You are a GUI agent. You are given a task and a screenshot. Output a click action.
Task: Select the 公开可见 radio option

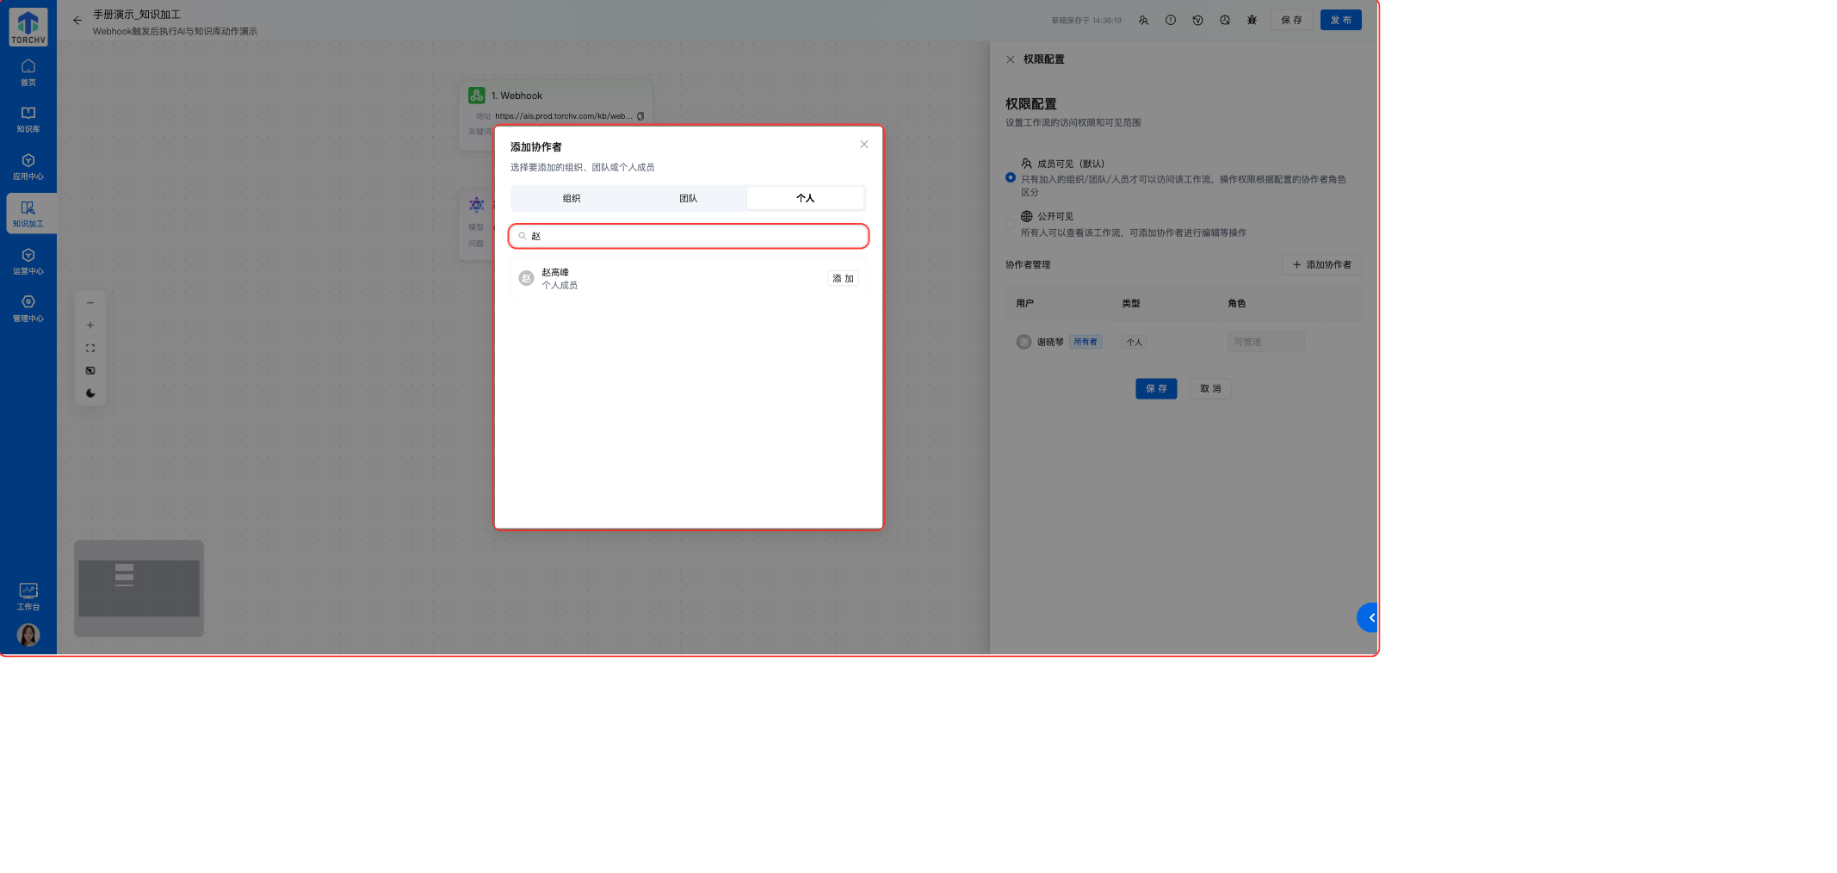click(x=1011, y=224)
